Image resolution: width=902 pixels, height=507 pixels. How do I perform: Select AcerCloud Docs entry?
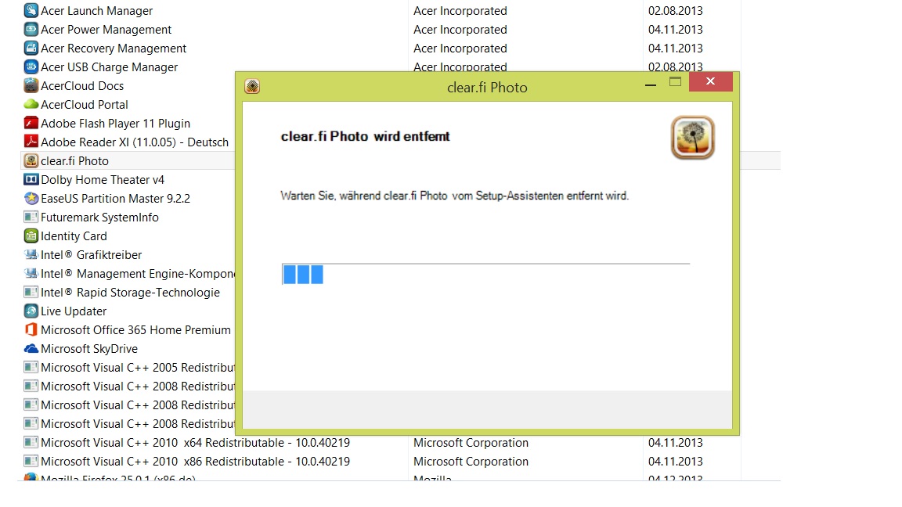(82, 85)
